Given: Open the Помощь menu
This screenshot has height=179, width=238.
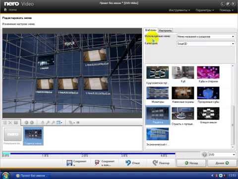Looking at the screenshot, I should coord(226,10).
